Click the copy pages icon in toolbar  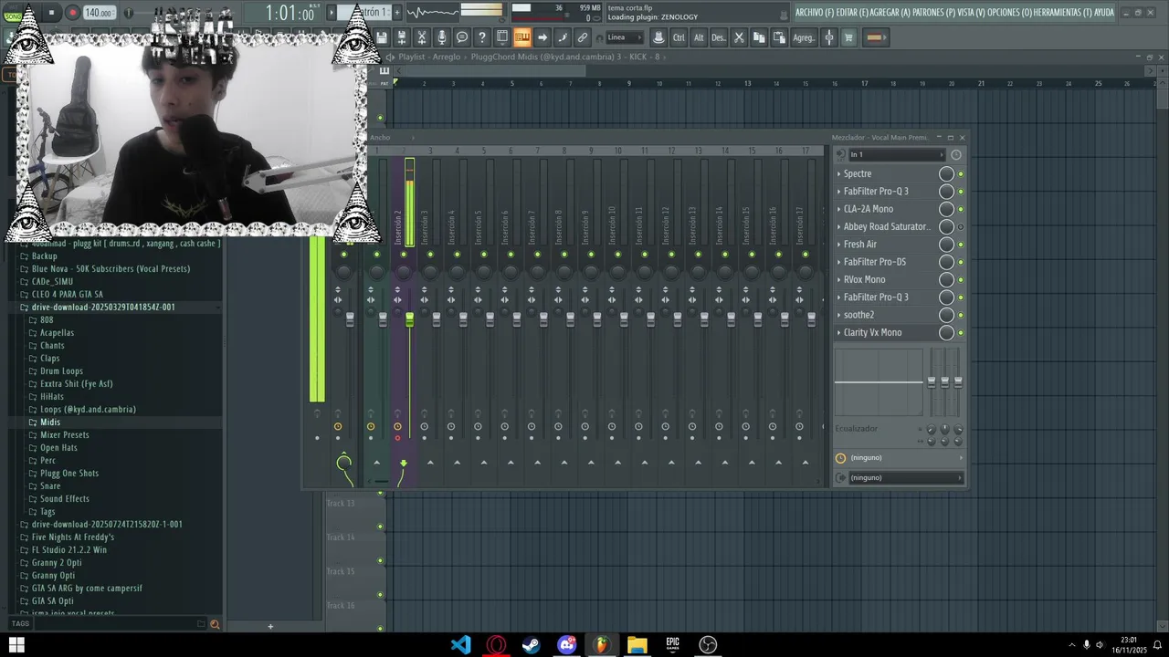point(759,37)
